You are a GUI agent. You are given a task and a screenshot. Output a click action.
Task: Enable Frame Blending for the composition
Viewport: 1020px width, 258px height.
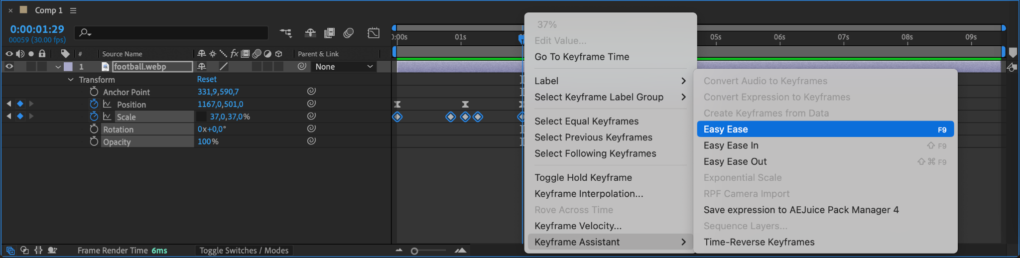click(x=329, y=33)
